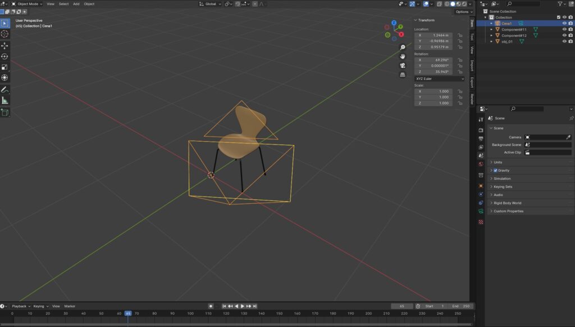575x327 pixels.
Task: Open the XYZ Euler rotation mode dropdown
Action: [x=440, y=79]
